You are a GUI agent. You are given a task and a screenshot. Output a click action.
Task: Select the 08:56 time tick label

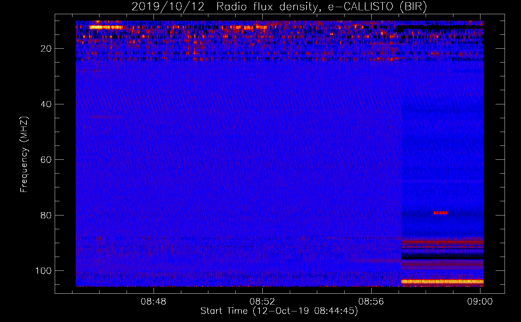point(371,302)
